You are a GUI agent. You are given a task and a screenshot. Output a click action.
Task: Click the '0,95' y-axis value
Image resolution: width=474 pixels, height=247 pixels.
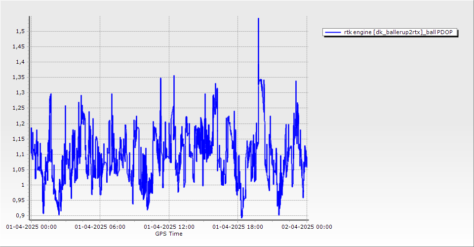click(19, 200)
